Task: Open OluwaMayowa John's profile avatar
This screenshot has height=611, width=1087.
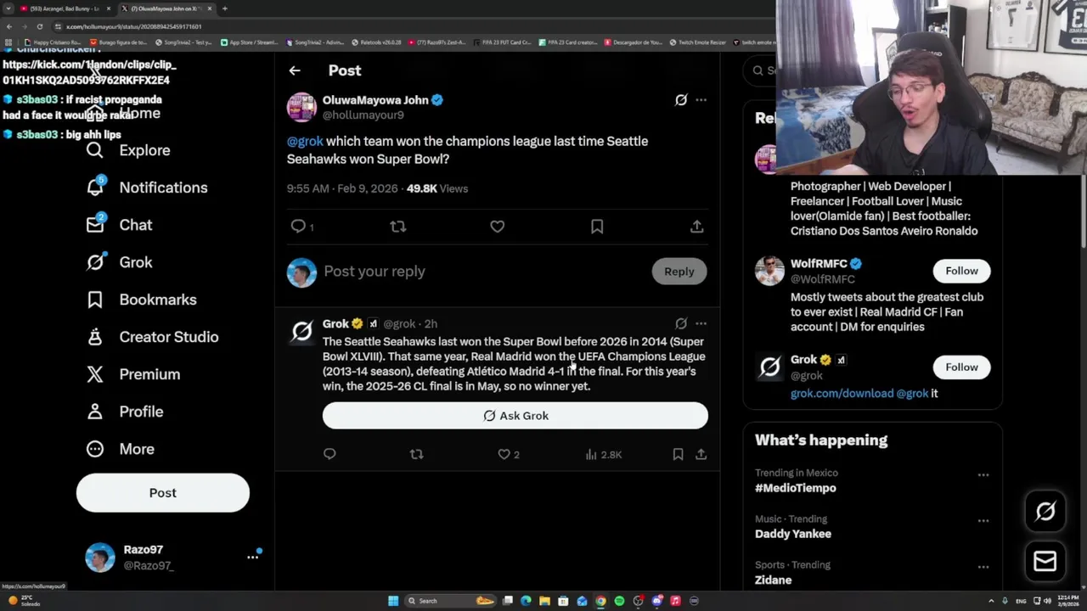Action: 301,107
